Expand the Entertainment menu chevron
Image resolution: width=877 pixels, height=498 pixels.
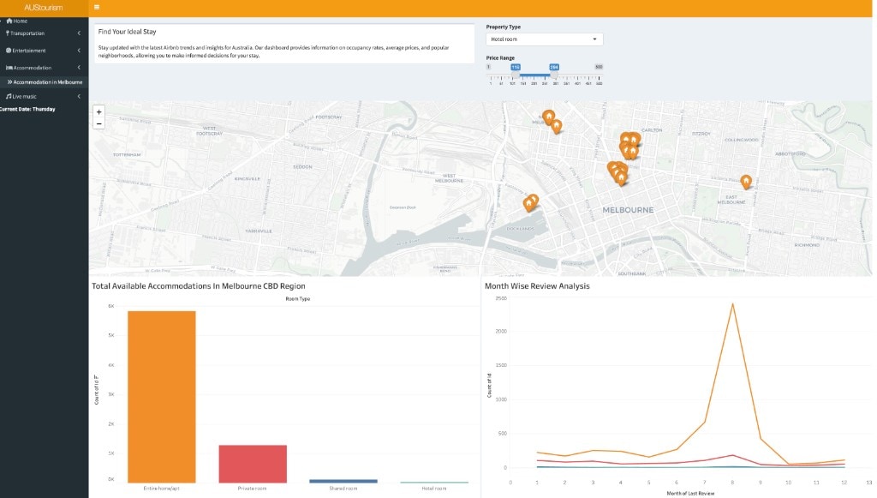pyautogui.click(x=79, y=51)
